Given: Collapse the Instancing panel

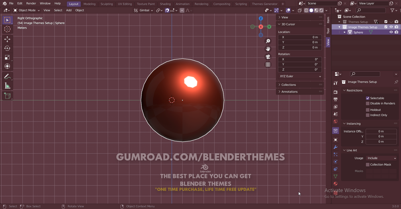Looking at the screenshot, I should [369, 124].
